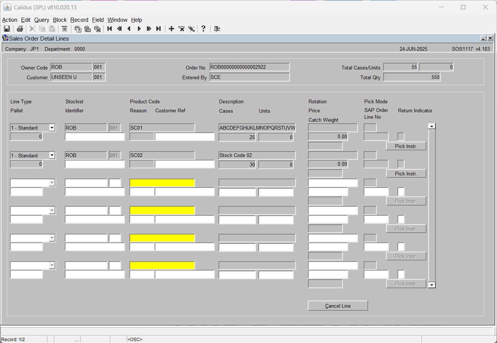Click Total Cases field showing 55
This screenshot has width=497, height=343.
pos(401,67)
